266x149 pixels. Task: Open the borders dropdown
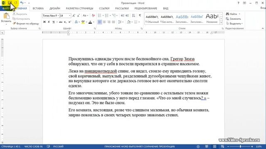pos(139,22)
